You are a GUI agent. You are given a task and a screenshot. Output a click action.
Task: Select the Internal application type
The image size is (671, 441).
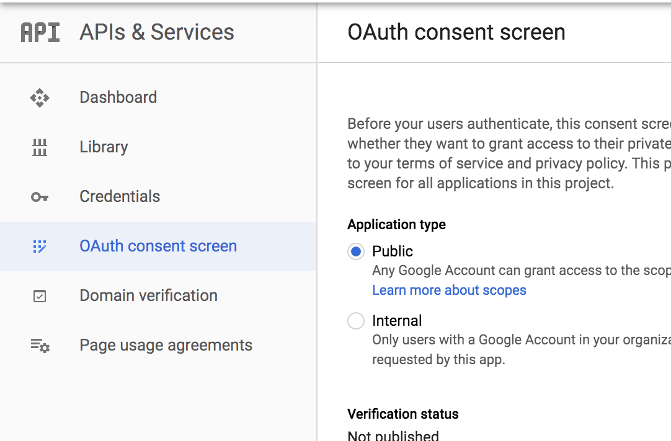(x=356, y=321)
